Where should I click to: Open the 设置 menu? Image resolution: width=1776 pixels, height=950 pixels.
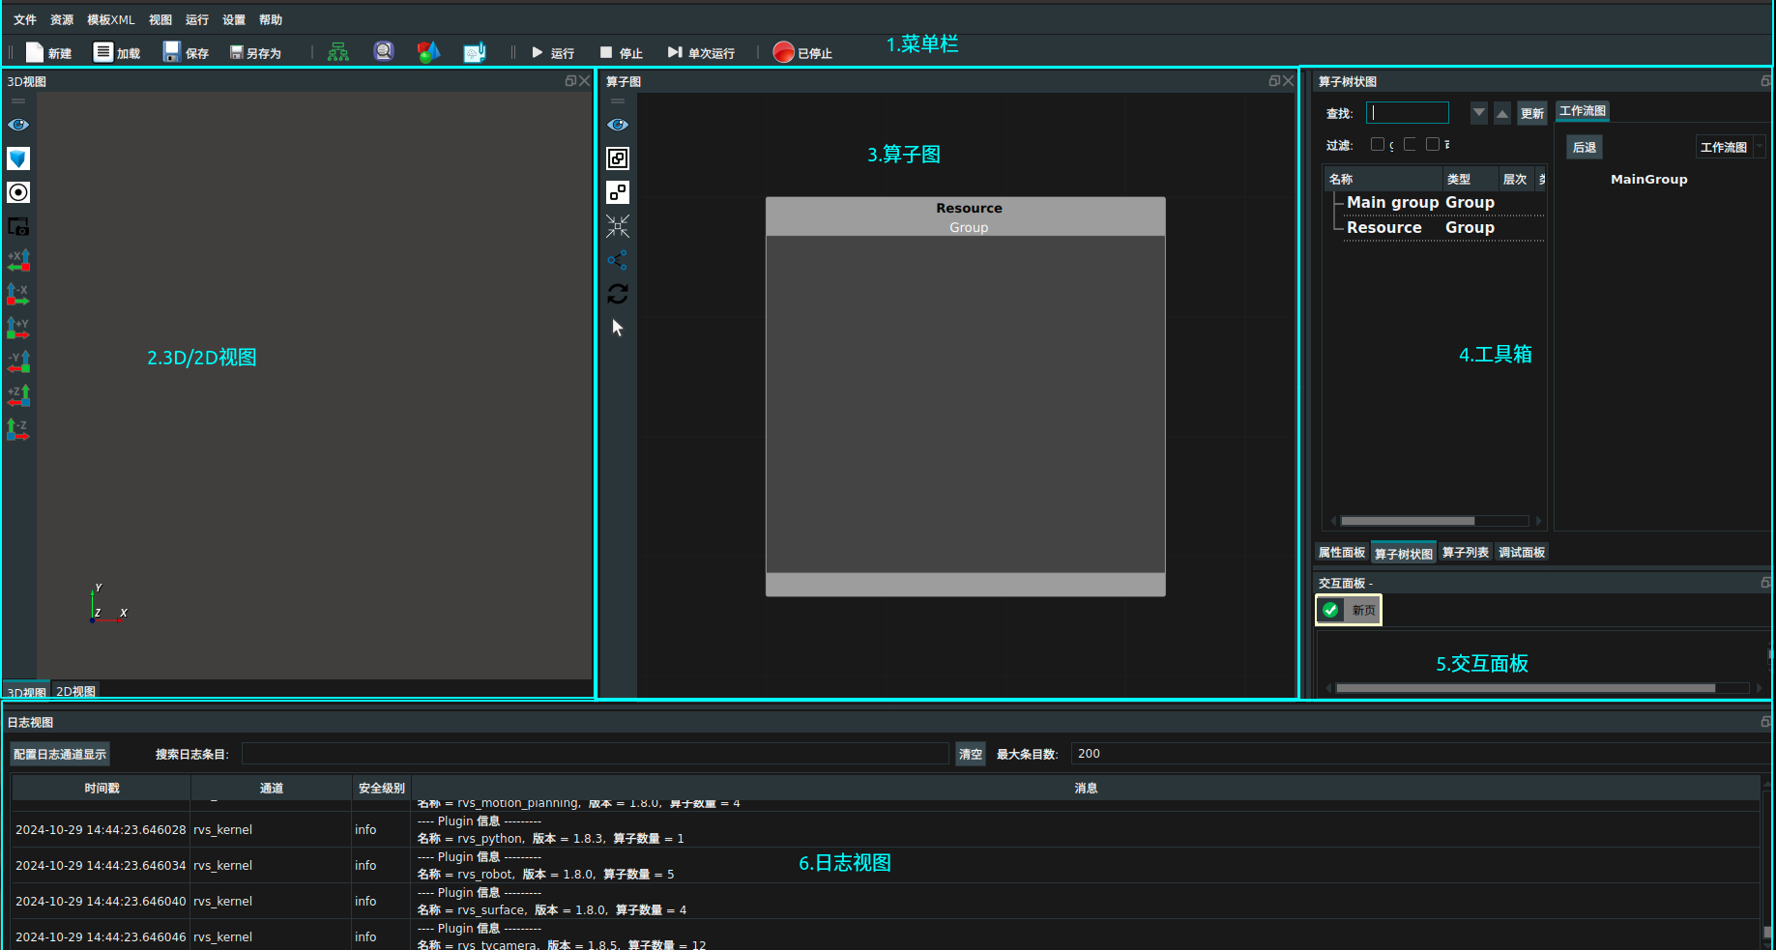click(x=234, y=19)
